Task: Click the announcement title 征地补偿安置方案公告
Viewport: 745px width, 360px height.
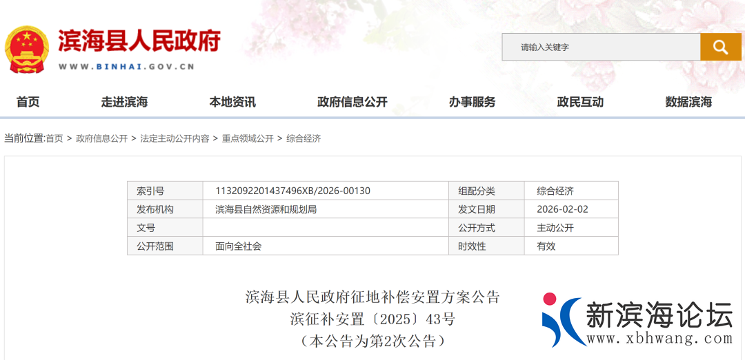Action: pos(372,297)
